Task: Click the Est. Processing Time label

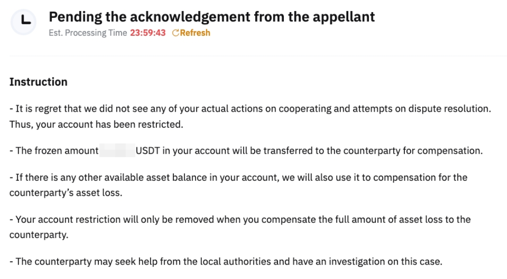Action: 88,33
